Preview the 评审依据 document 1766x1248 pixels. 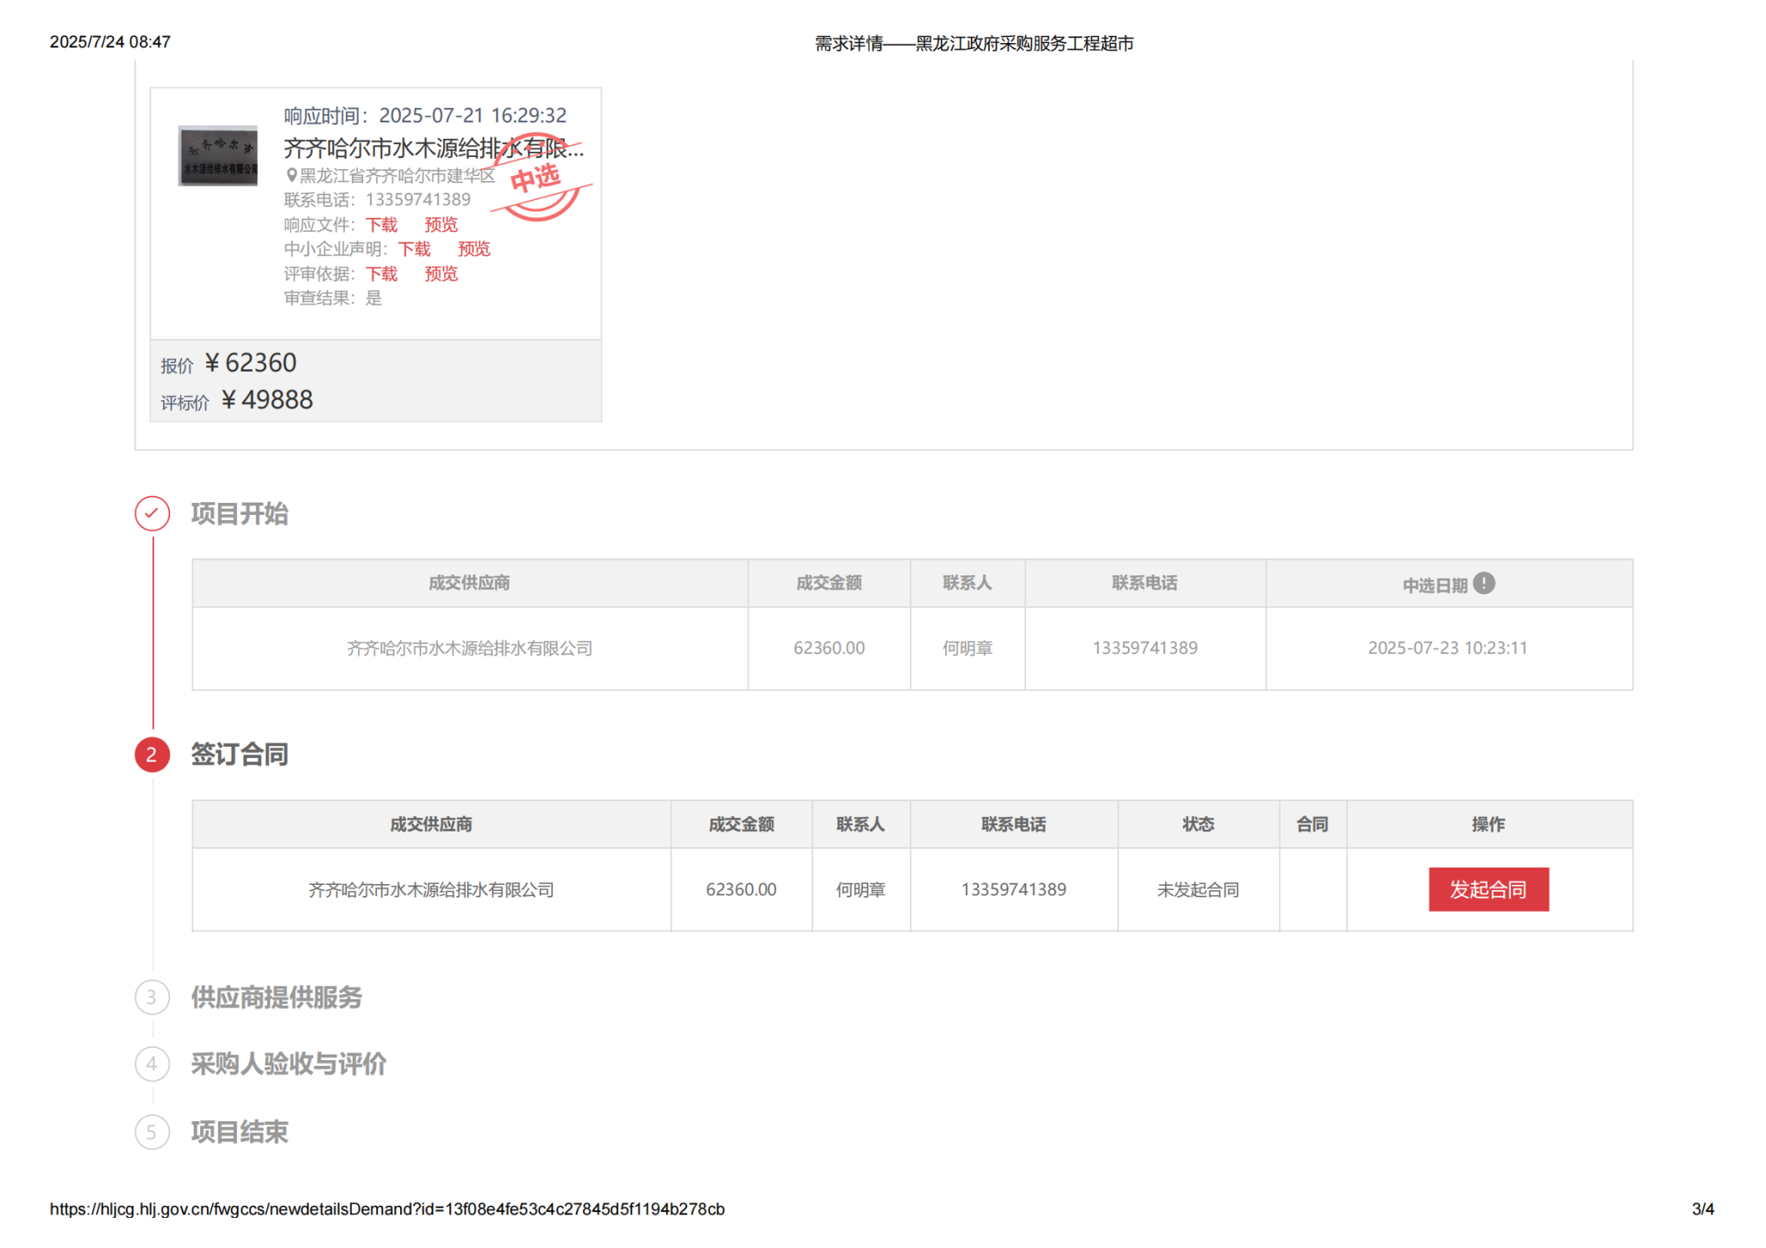click(441, 274)
